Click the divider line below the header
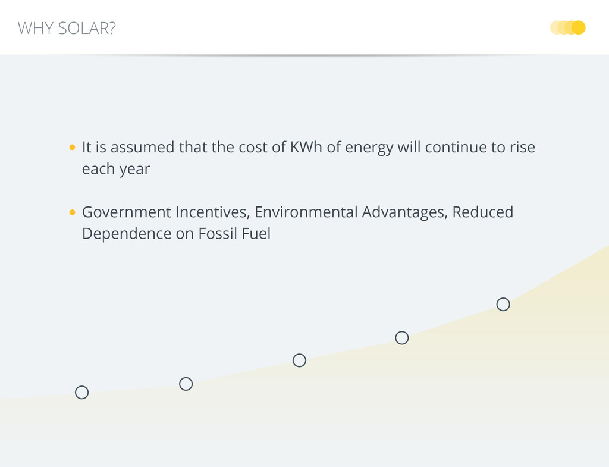Image resolution: width=609 pixels, height=467 pixels. pos(304,55)
